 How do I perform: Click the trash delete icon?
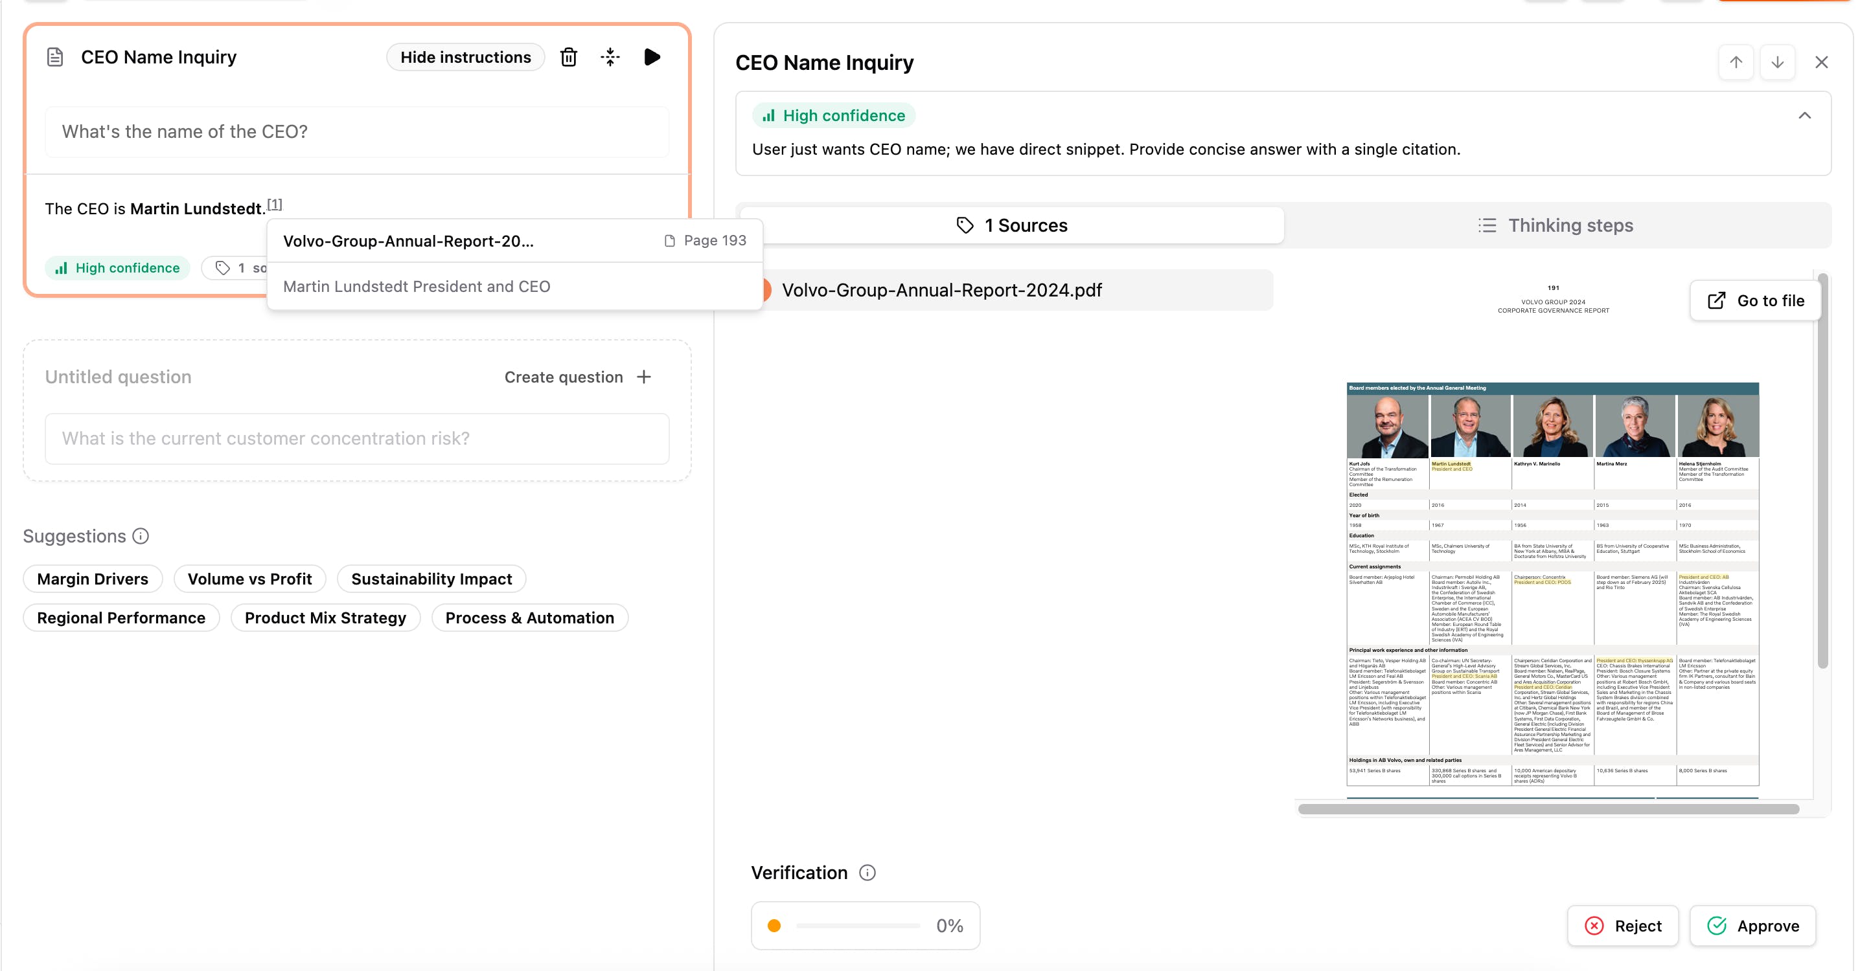[569, 58]
